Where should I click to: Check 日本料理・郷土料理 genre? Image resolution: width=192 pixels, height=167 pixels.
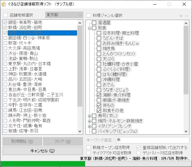[99, 33]
